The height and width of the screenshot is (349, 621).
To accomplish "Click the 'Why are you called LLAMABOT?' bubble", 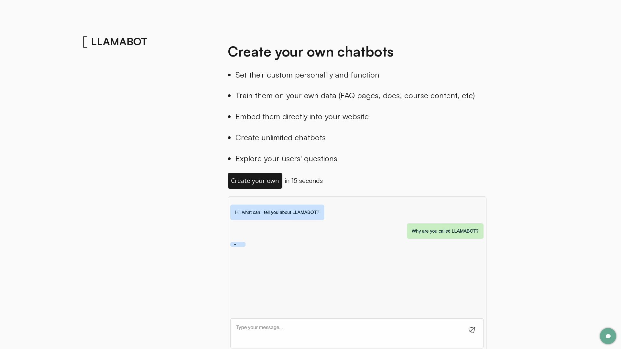I will tap(445, 231).
